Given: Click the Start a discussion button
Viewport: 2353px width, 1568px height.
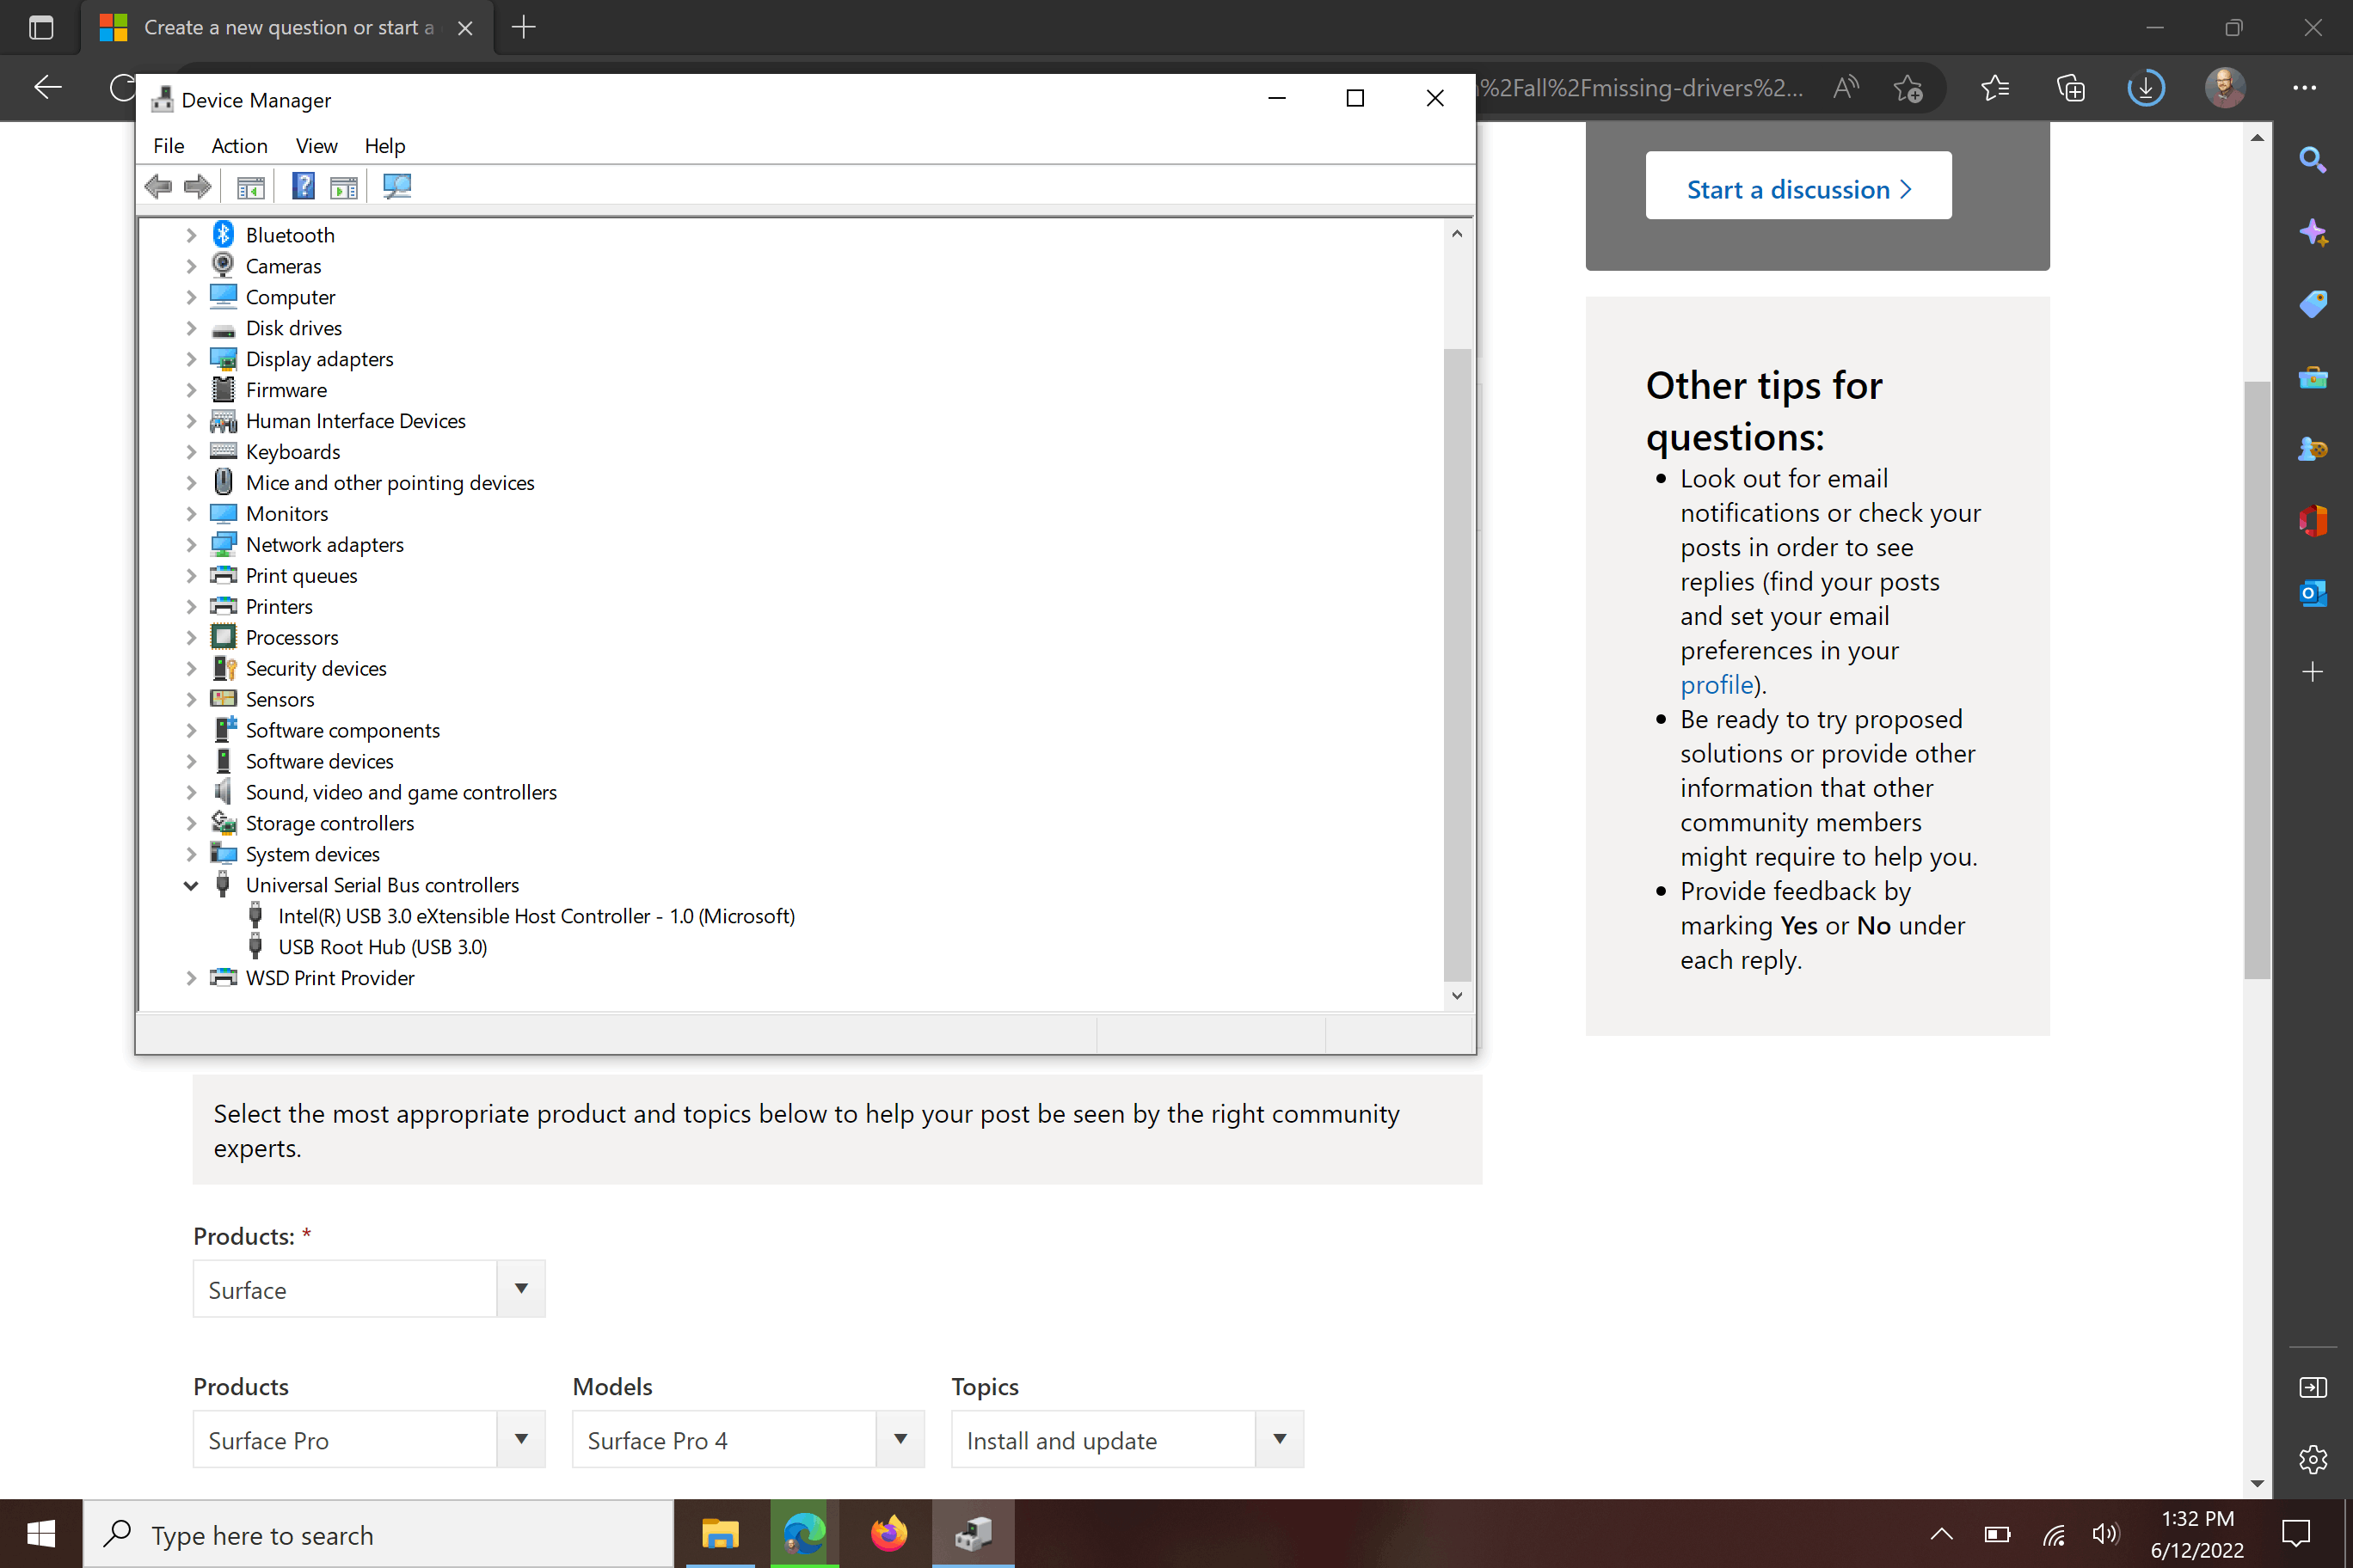Looking at the screenshot, I should 1797,189.
